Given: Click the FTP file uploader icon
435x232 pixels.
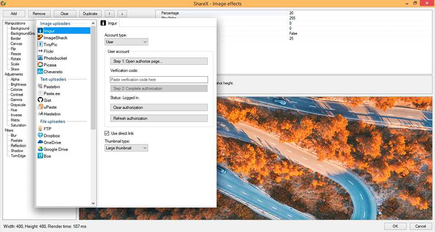Looking at the screenshot, I should pos(40,129).
